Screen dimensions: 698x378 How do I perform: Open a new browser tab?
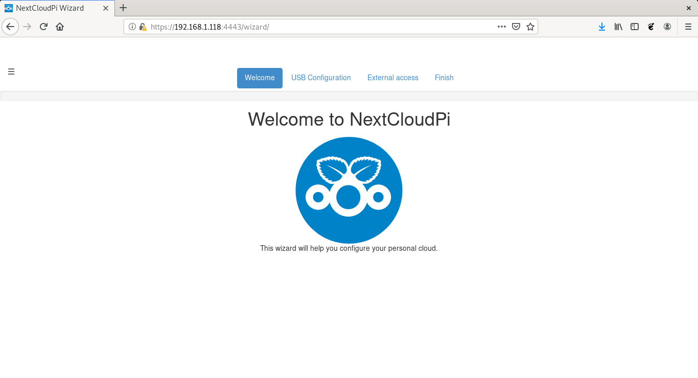tap(123, 8)
